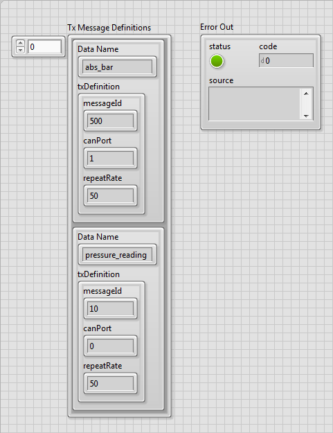Click messageId label above 10
This screenshot has height=433, width=333.
coord(102,292)
